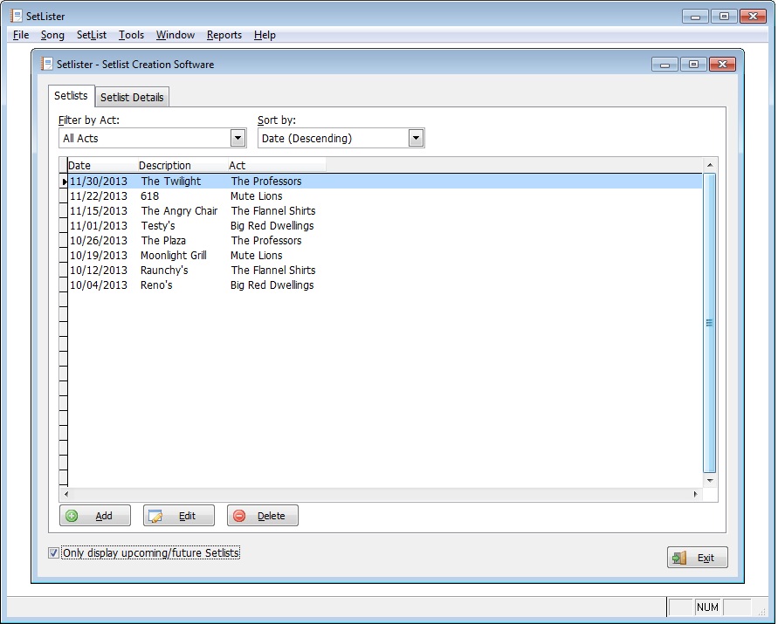Click the door icon on Exit button
Screen dimensions: 778x624
point(680,558)
